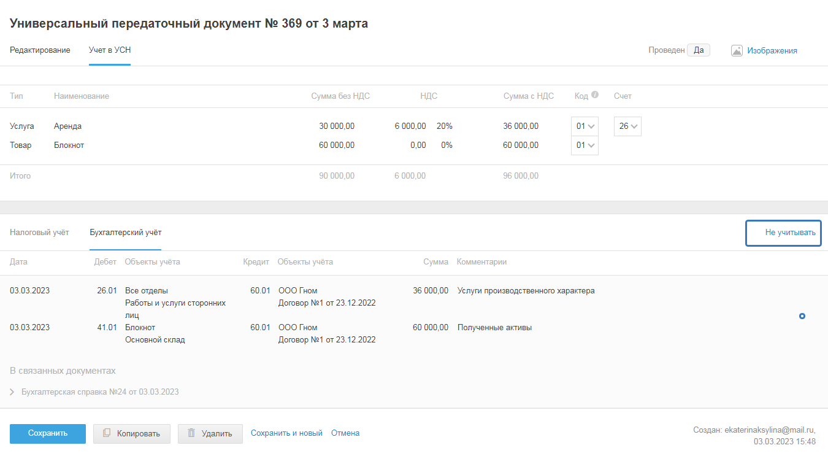
Task: Click the trash icon in Удалить button
Action: pos(191,433)
